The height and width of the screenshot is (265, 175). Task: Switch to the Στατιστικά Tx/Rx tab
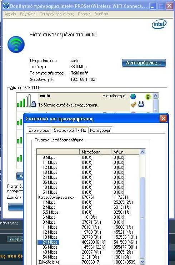(x=70, y=130)
